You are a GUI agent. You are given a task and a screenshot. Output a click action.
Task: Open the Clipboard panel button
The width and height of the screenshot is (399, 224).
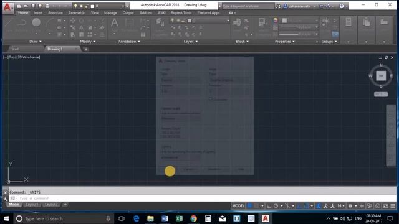367,30
